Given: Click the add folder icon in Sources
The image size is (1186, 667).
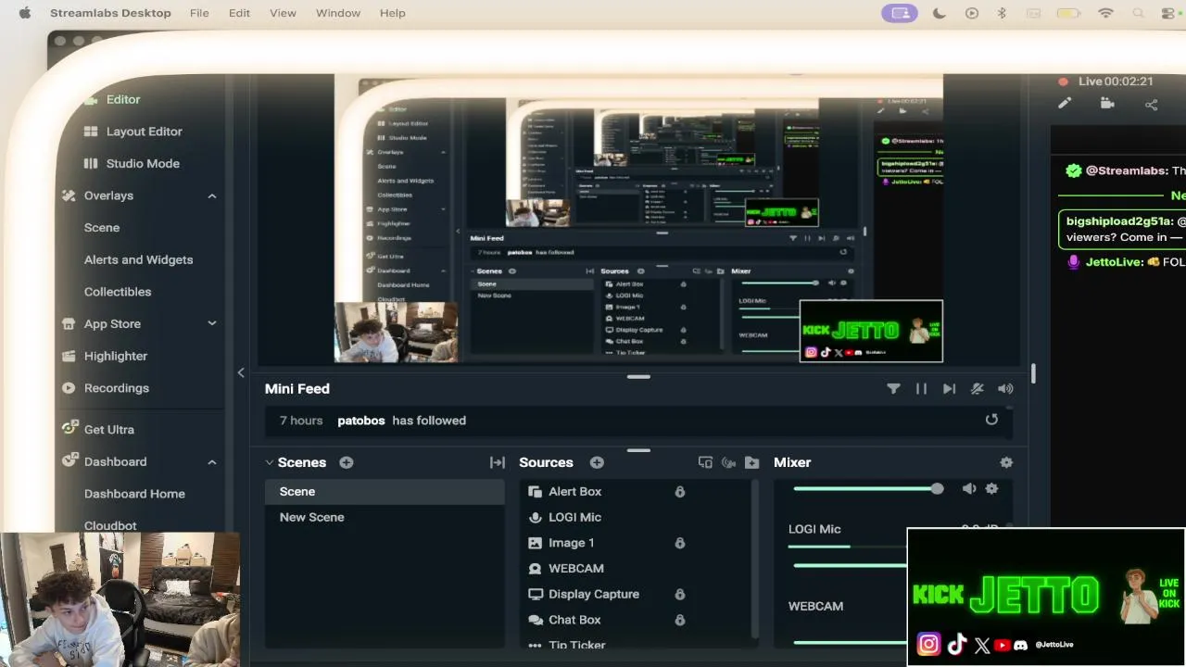Looking at the screenshot, I should pos(751,462).
